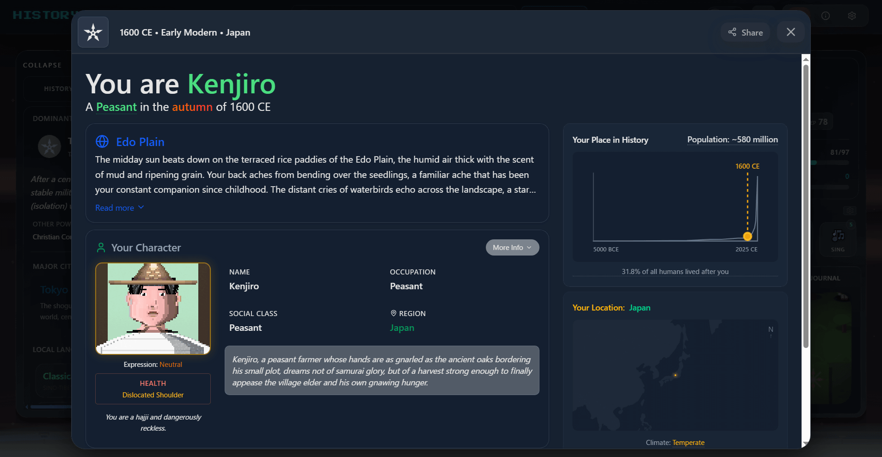The image size is (882, 457).
Task: Click the Kenjiro farmer description quote
Action: tap(382, 371)
